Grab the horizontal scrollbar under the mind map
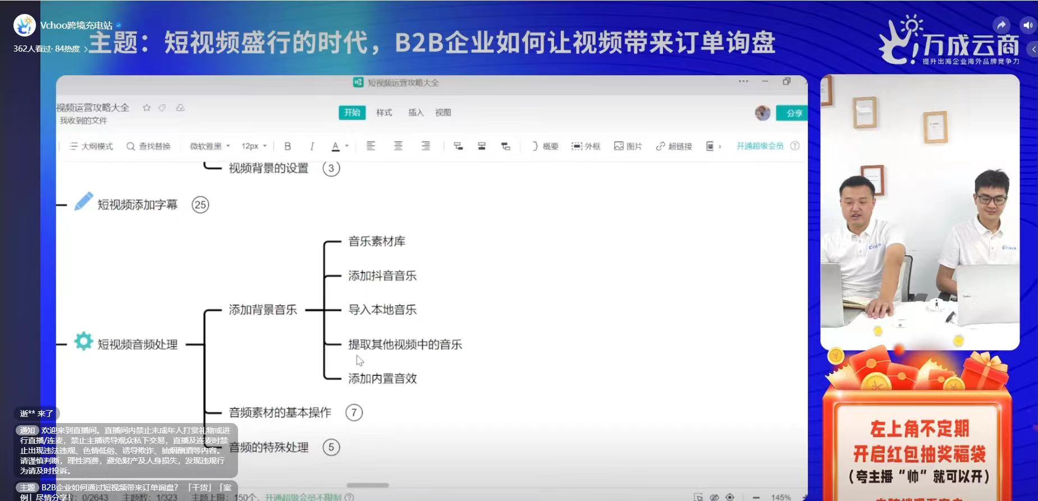This screenshot has width=1038, height=501. (368, 485)
